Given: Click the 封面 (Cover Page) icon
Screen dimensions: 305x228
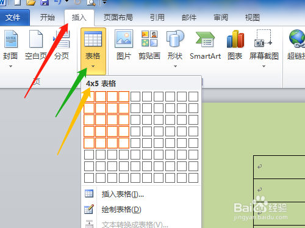Looking at the screenshot, I should pos(11,39).
